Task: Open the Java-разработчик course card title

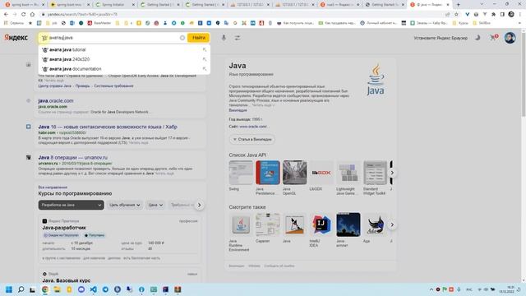Action: [64, 228]
